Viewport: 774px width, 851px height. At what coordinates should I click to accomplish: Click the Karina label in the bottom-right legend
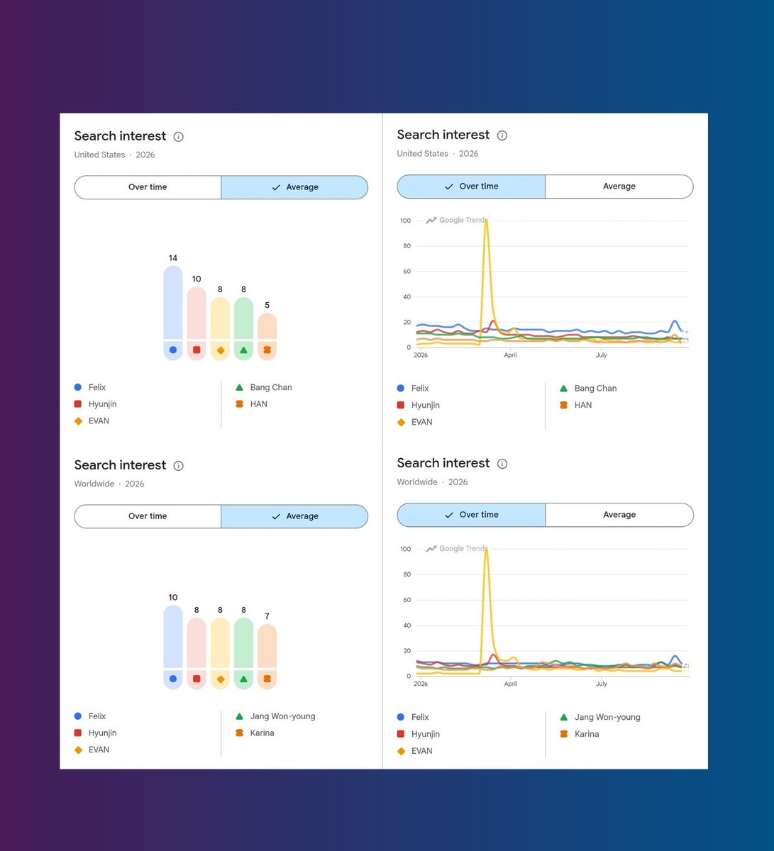[x=587, y=734]
